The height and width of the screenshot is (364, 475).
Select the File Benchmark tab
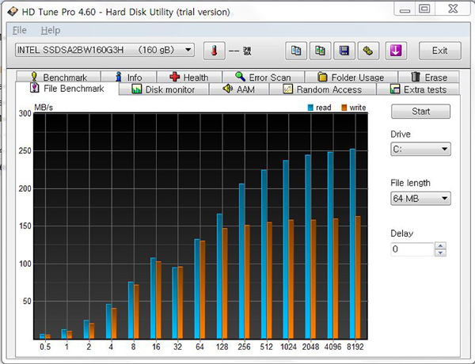(67, 89)
